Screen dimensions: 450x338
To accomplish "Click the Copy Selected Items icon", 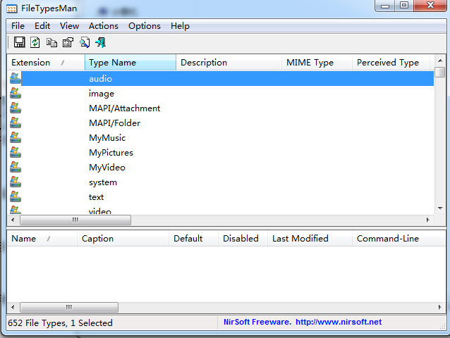I will pyautogui.click(x=51, y=43).
